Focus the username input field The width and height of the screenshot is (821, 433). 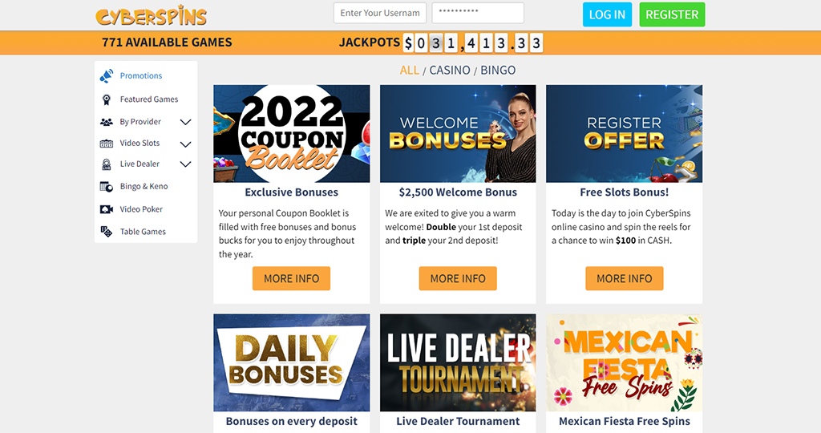point(379,13)
